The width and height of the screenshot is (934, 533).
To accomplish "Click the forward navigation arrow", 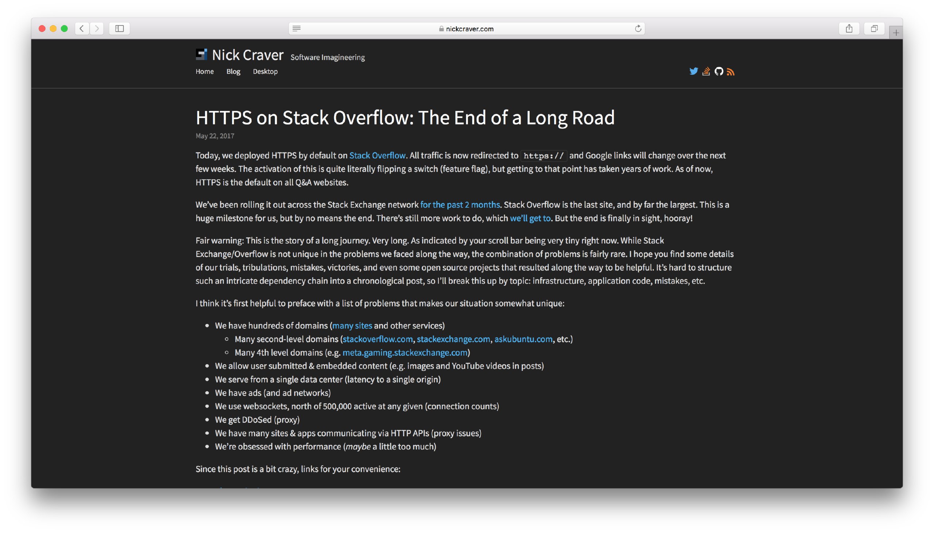I will pos(97,28).
